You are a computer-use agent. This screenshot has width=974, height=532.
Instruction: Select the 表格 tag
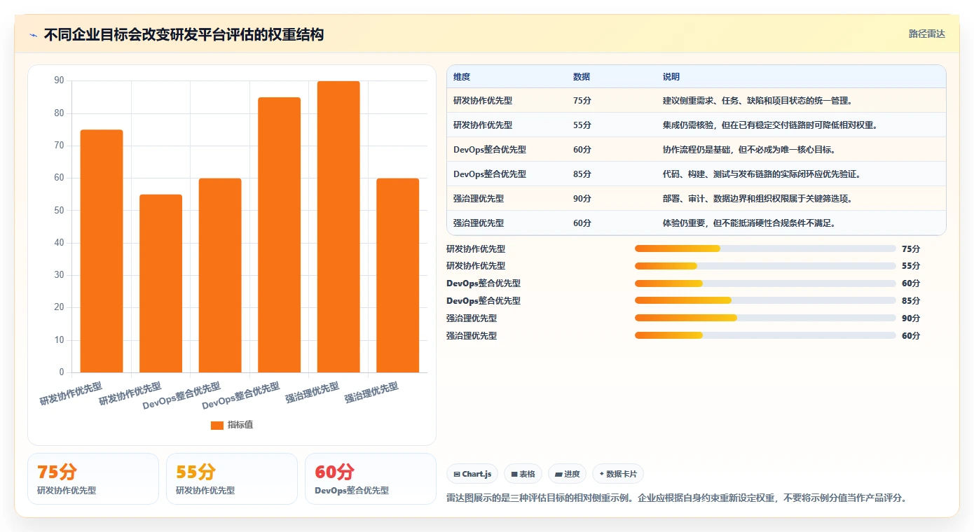click(x=523, y=474)
